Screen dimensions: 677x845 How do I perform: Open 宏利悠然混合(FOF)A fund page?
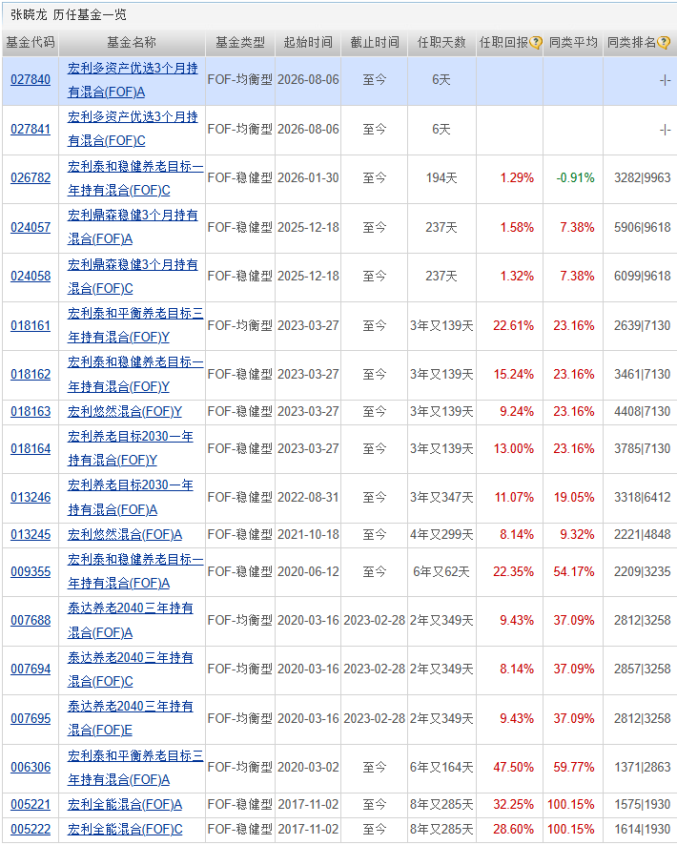click(124, 535)
